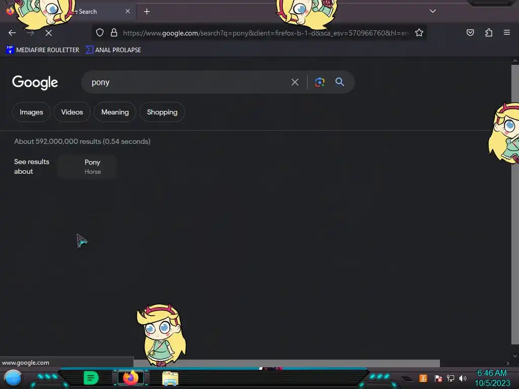Click the "See results about" label
This screenshot has height=389, width=519.
coord(32,167)
